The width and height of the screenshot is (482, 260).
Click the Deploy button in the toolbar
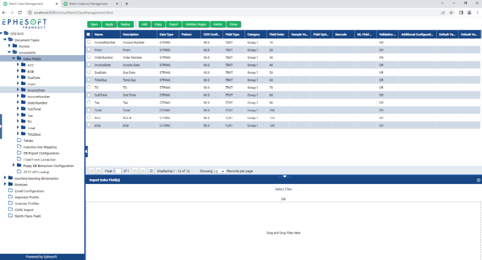coord(125,24)
